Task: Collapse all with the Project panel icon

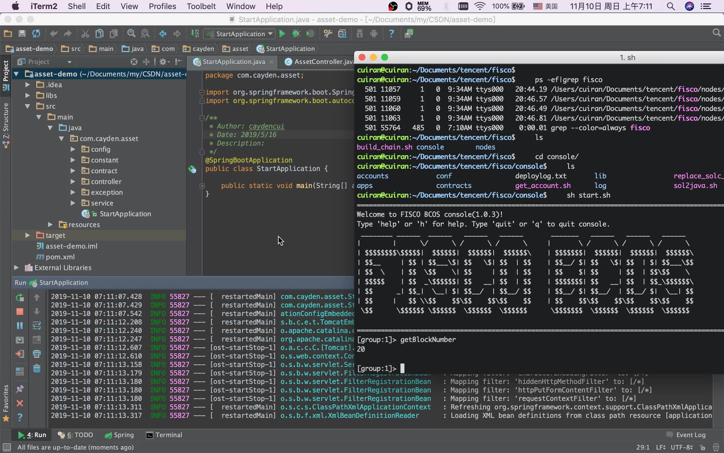Action: click(x=146, y=62)
